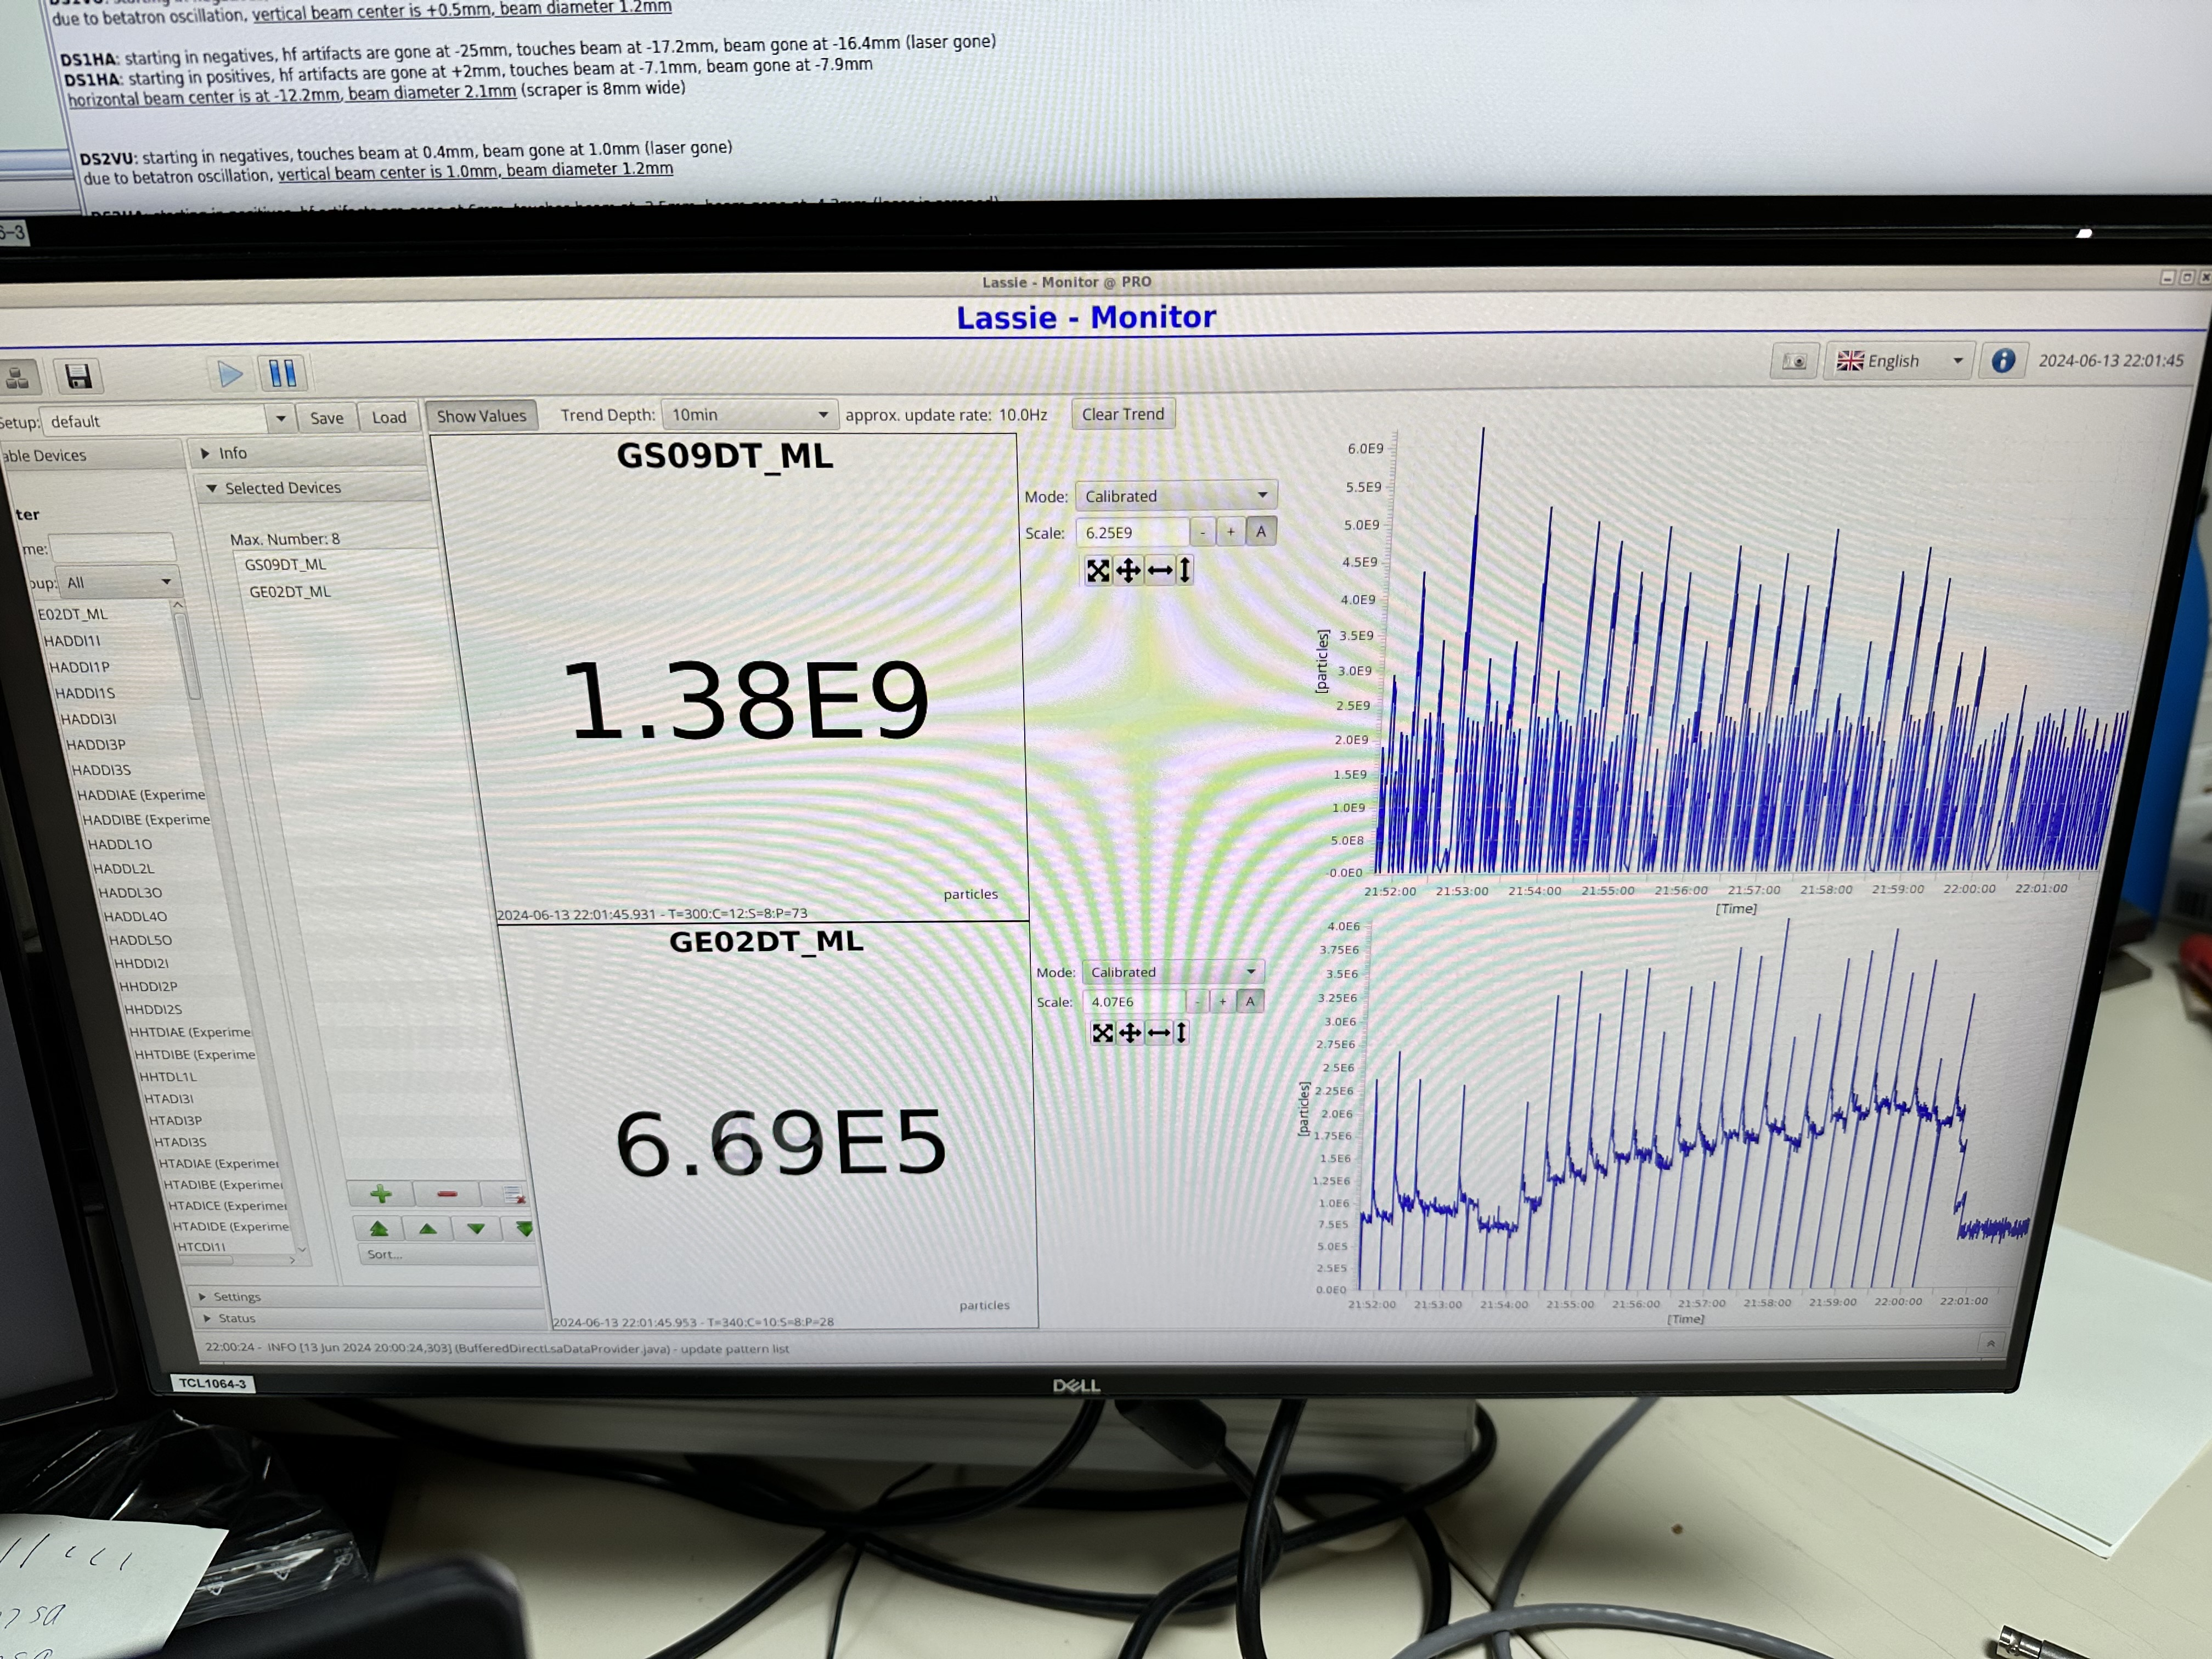The width and height of the screenshot is (2212, 1659).
Task: Expand status bar with bottom-right arrow
Action: (1990, 1343)
